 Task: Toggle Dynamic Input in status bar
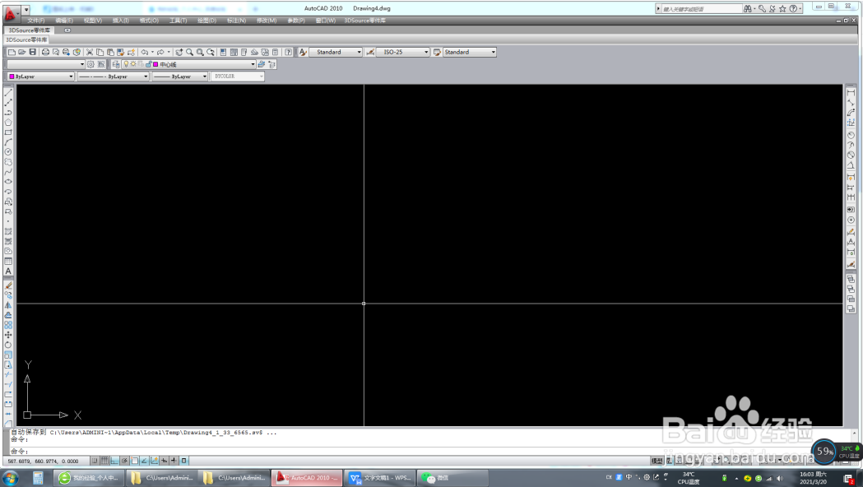[164, 461]
